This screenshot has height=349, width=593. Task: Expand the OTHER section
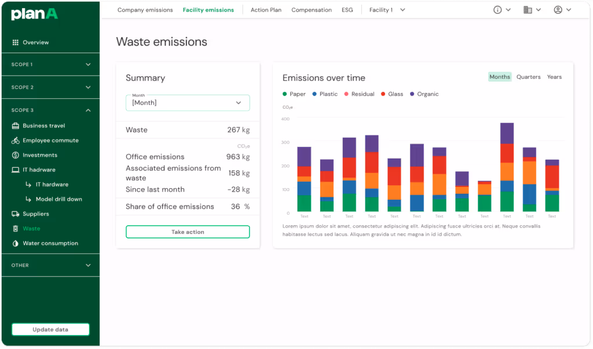pyautogui.click(x=51, y=265)
